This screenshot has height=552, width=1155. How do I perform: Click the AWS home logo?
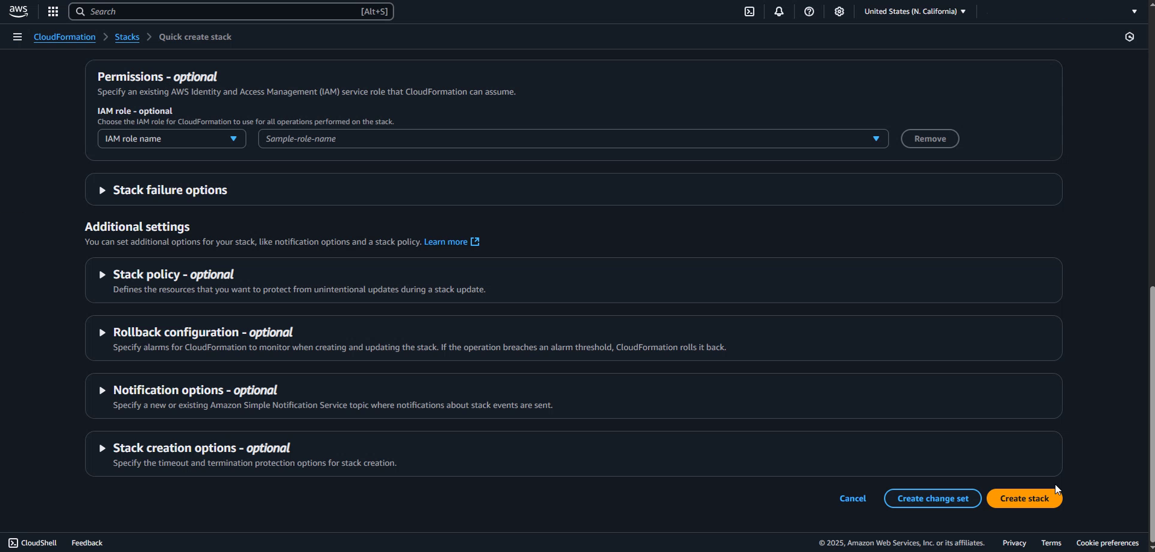(18, 11)
